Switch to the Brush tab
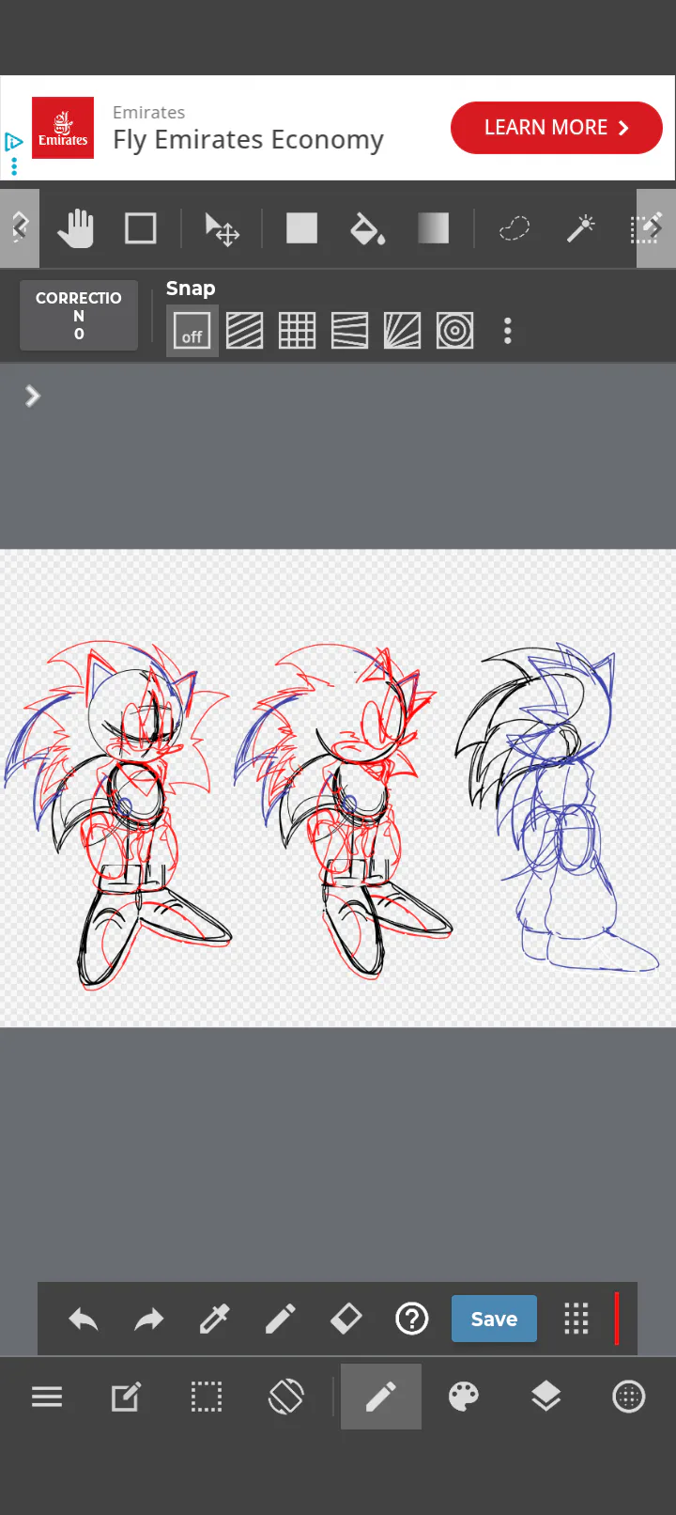The image size is (676, 1515). point(381,1398)
